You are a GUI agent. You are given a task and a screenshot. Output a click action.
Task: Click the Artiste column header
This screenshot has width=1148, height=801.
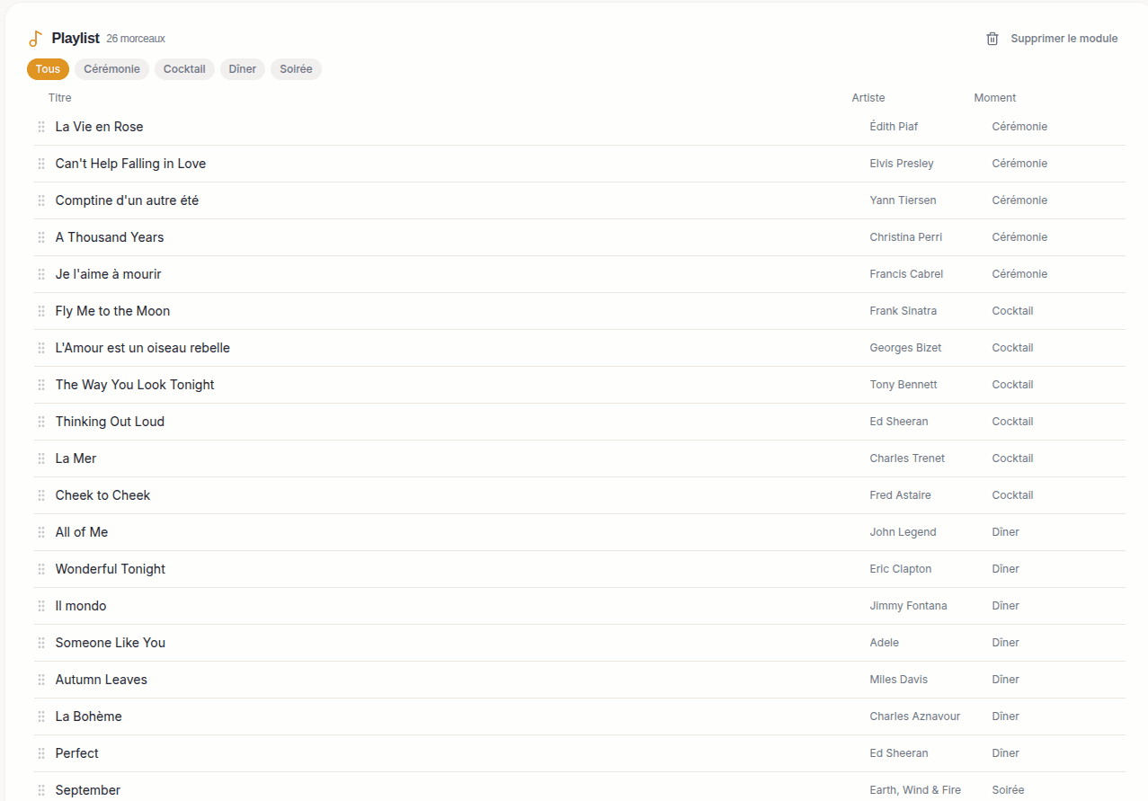pos(868,98)
